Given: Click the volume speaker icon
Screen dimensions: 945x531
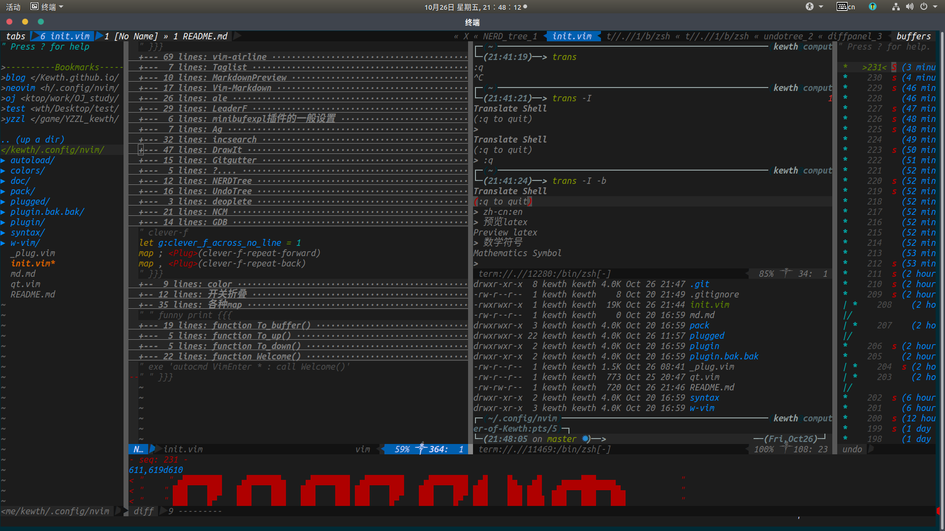Looking at the screenshot, I should click(910, 6).
